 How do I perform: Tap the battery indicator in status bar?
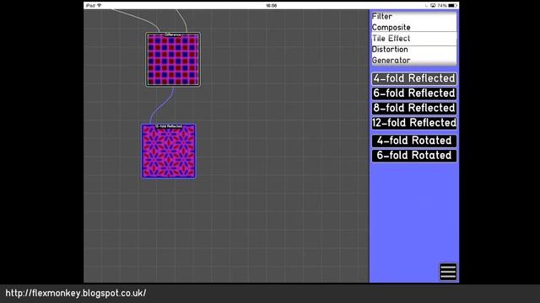tap(452, 6)
